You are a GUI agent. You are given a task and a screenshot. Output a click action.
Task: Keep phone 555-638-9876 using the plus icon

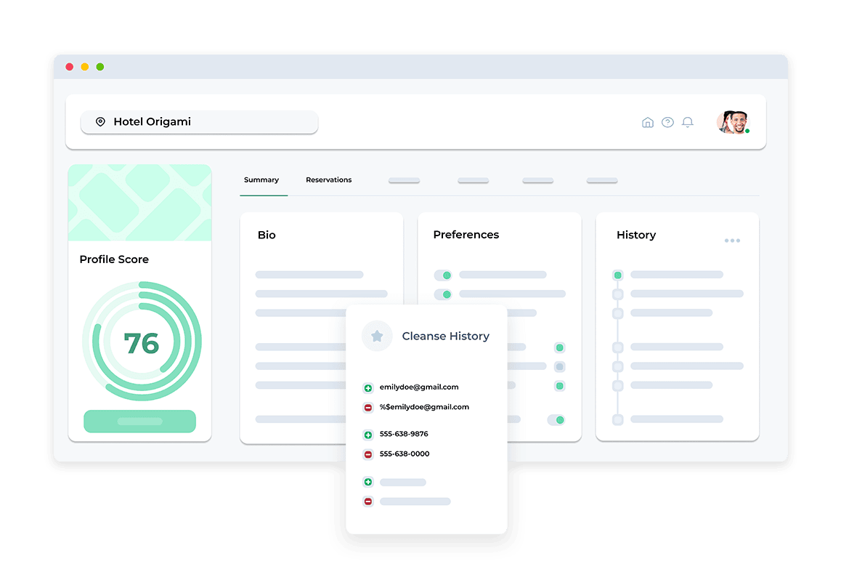[368, 435]
